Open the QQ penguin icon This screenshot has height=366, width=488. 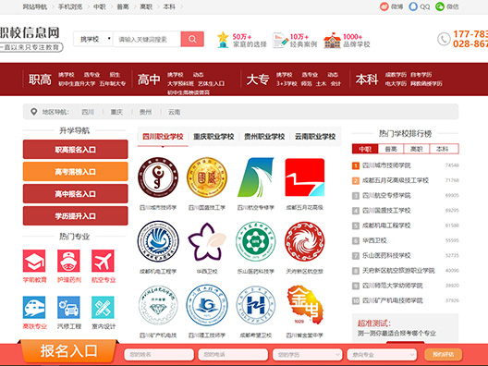(413, 6)
